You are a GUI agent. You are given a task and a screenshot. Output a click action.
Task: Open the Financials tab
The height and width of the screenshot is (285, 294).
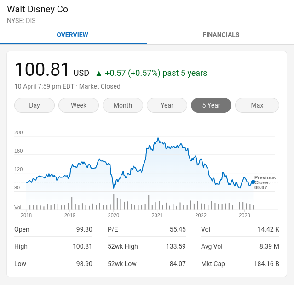coord(221,35)
